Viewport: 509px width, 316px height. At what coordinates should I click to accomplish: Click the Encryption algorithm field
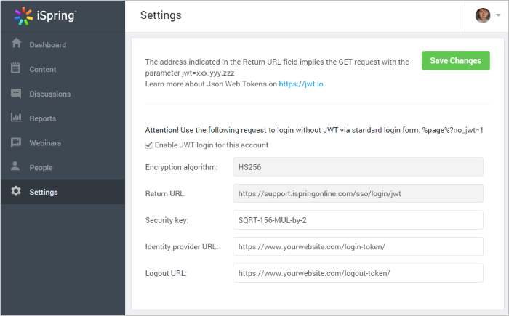[x=358, y=167]
